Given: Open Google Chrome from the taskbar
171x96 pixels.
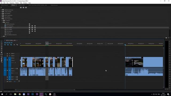Looking at the screenshot, I should coord(20,94).
